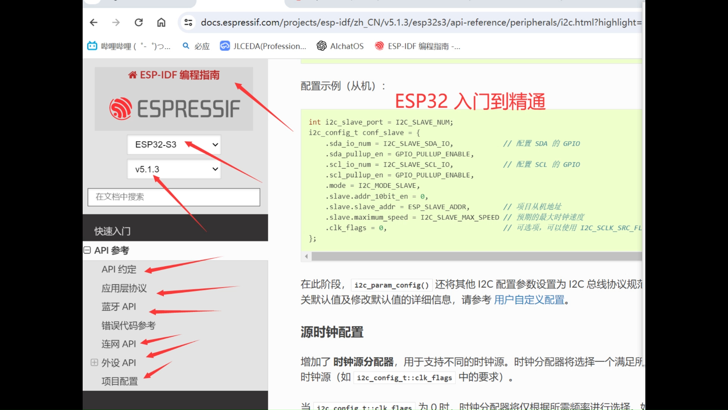This screenshot has height=410, width=728.
Task: Click the bold 时钟源分配器 text
Action: pos(364,362)
